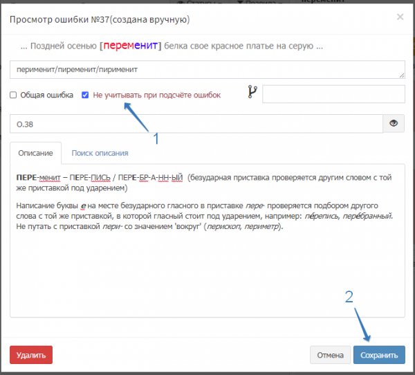Click the branch icon next to the empty field
Screen dimensions: 415x375
(252, 94)
